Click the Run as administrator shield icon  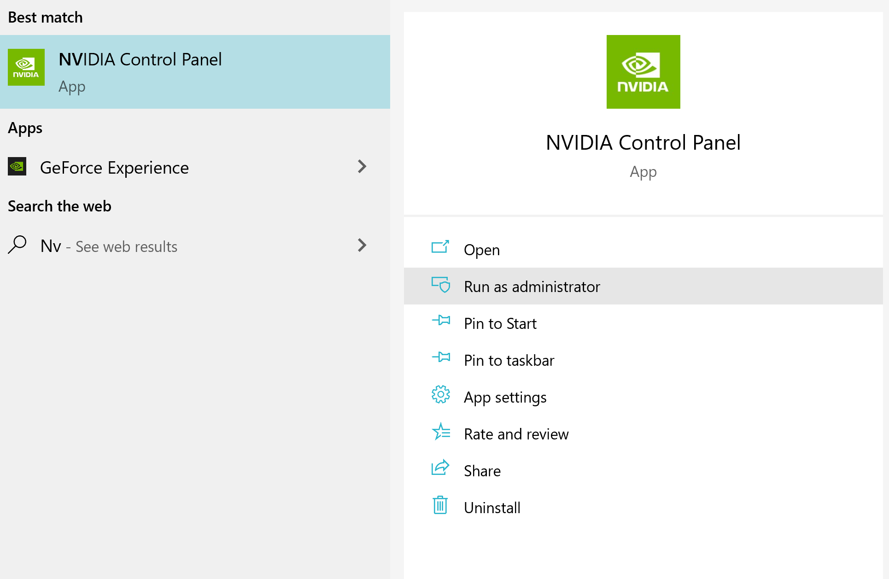click(441, 285)
